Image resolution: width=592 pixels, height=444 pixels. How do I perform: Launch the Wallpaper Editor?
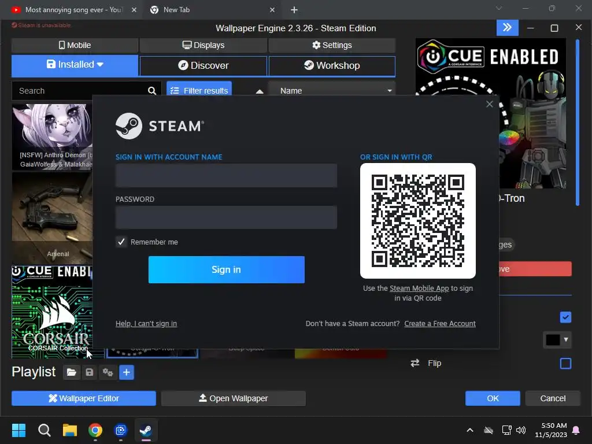pos(84,398)
